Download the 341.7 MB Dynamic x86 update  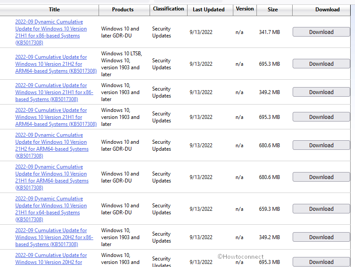[x=321, y=32]
